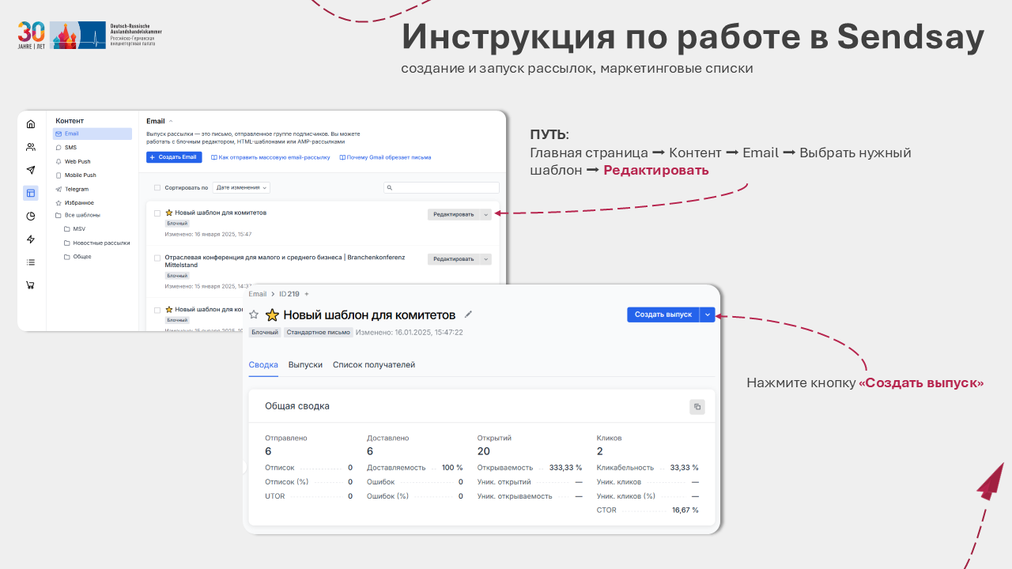Image resolution: width=1012 pixels, height=569 pixels.
Task: Click Редактировать for Отраслевая конференция
Action: pos(454,259)
